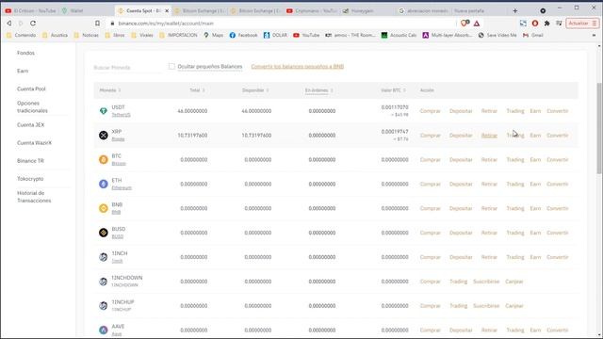
Task: Click the 1INCH coin icon
Action: pos(103,257)
